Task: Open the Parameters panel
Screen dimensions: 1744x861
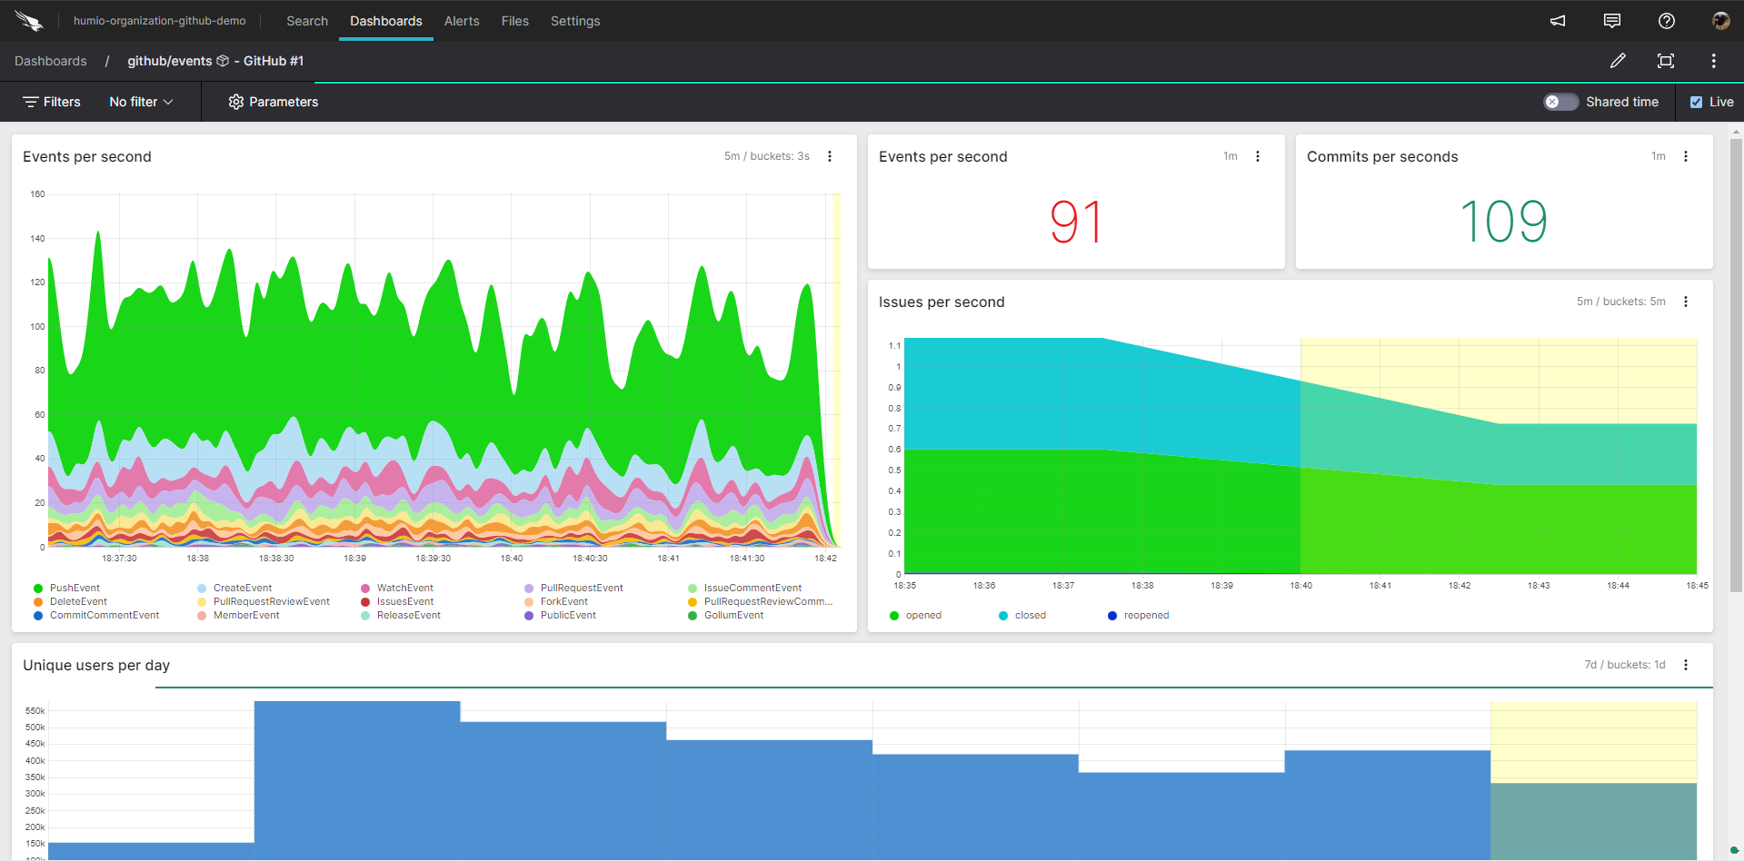Action: point(274,102)
